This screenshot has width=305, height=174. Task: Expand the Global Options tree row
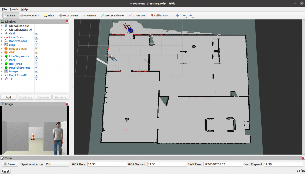[2, 26]
